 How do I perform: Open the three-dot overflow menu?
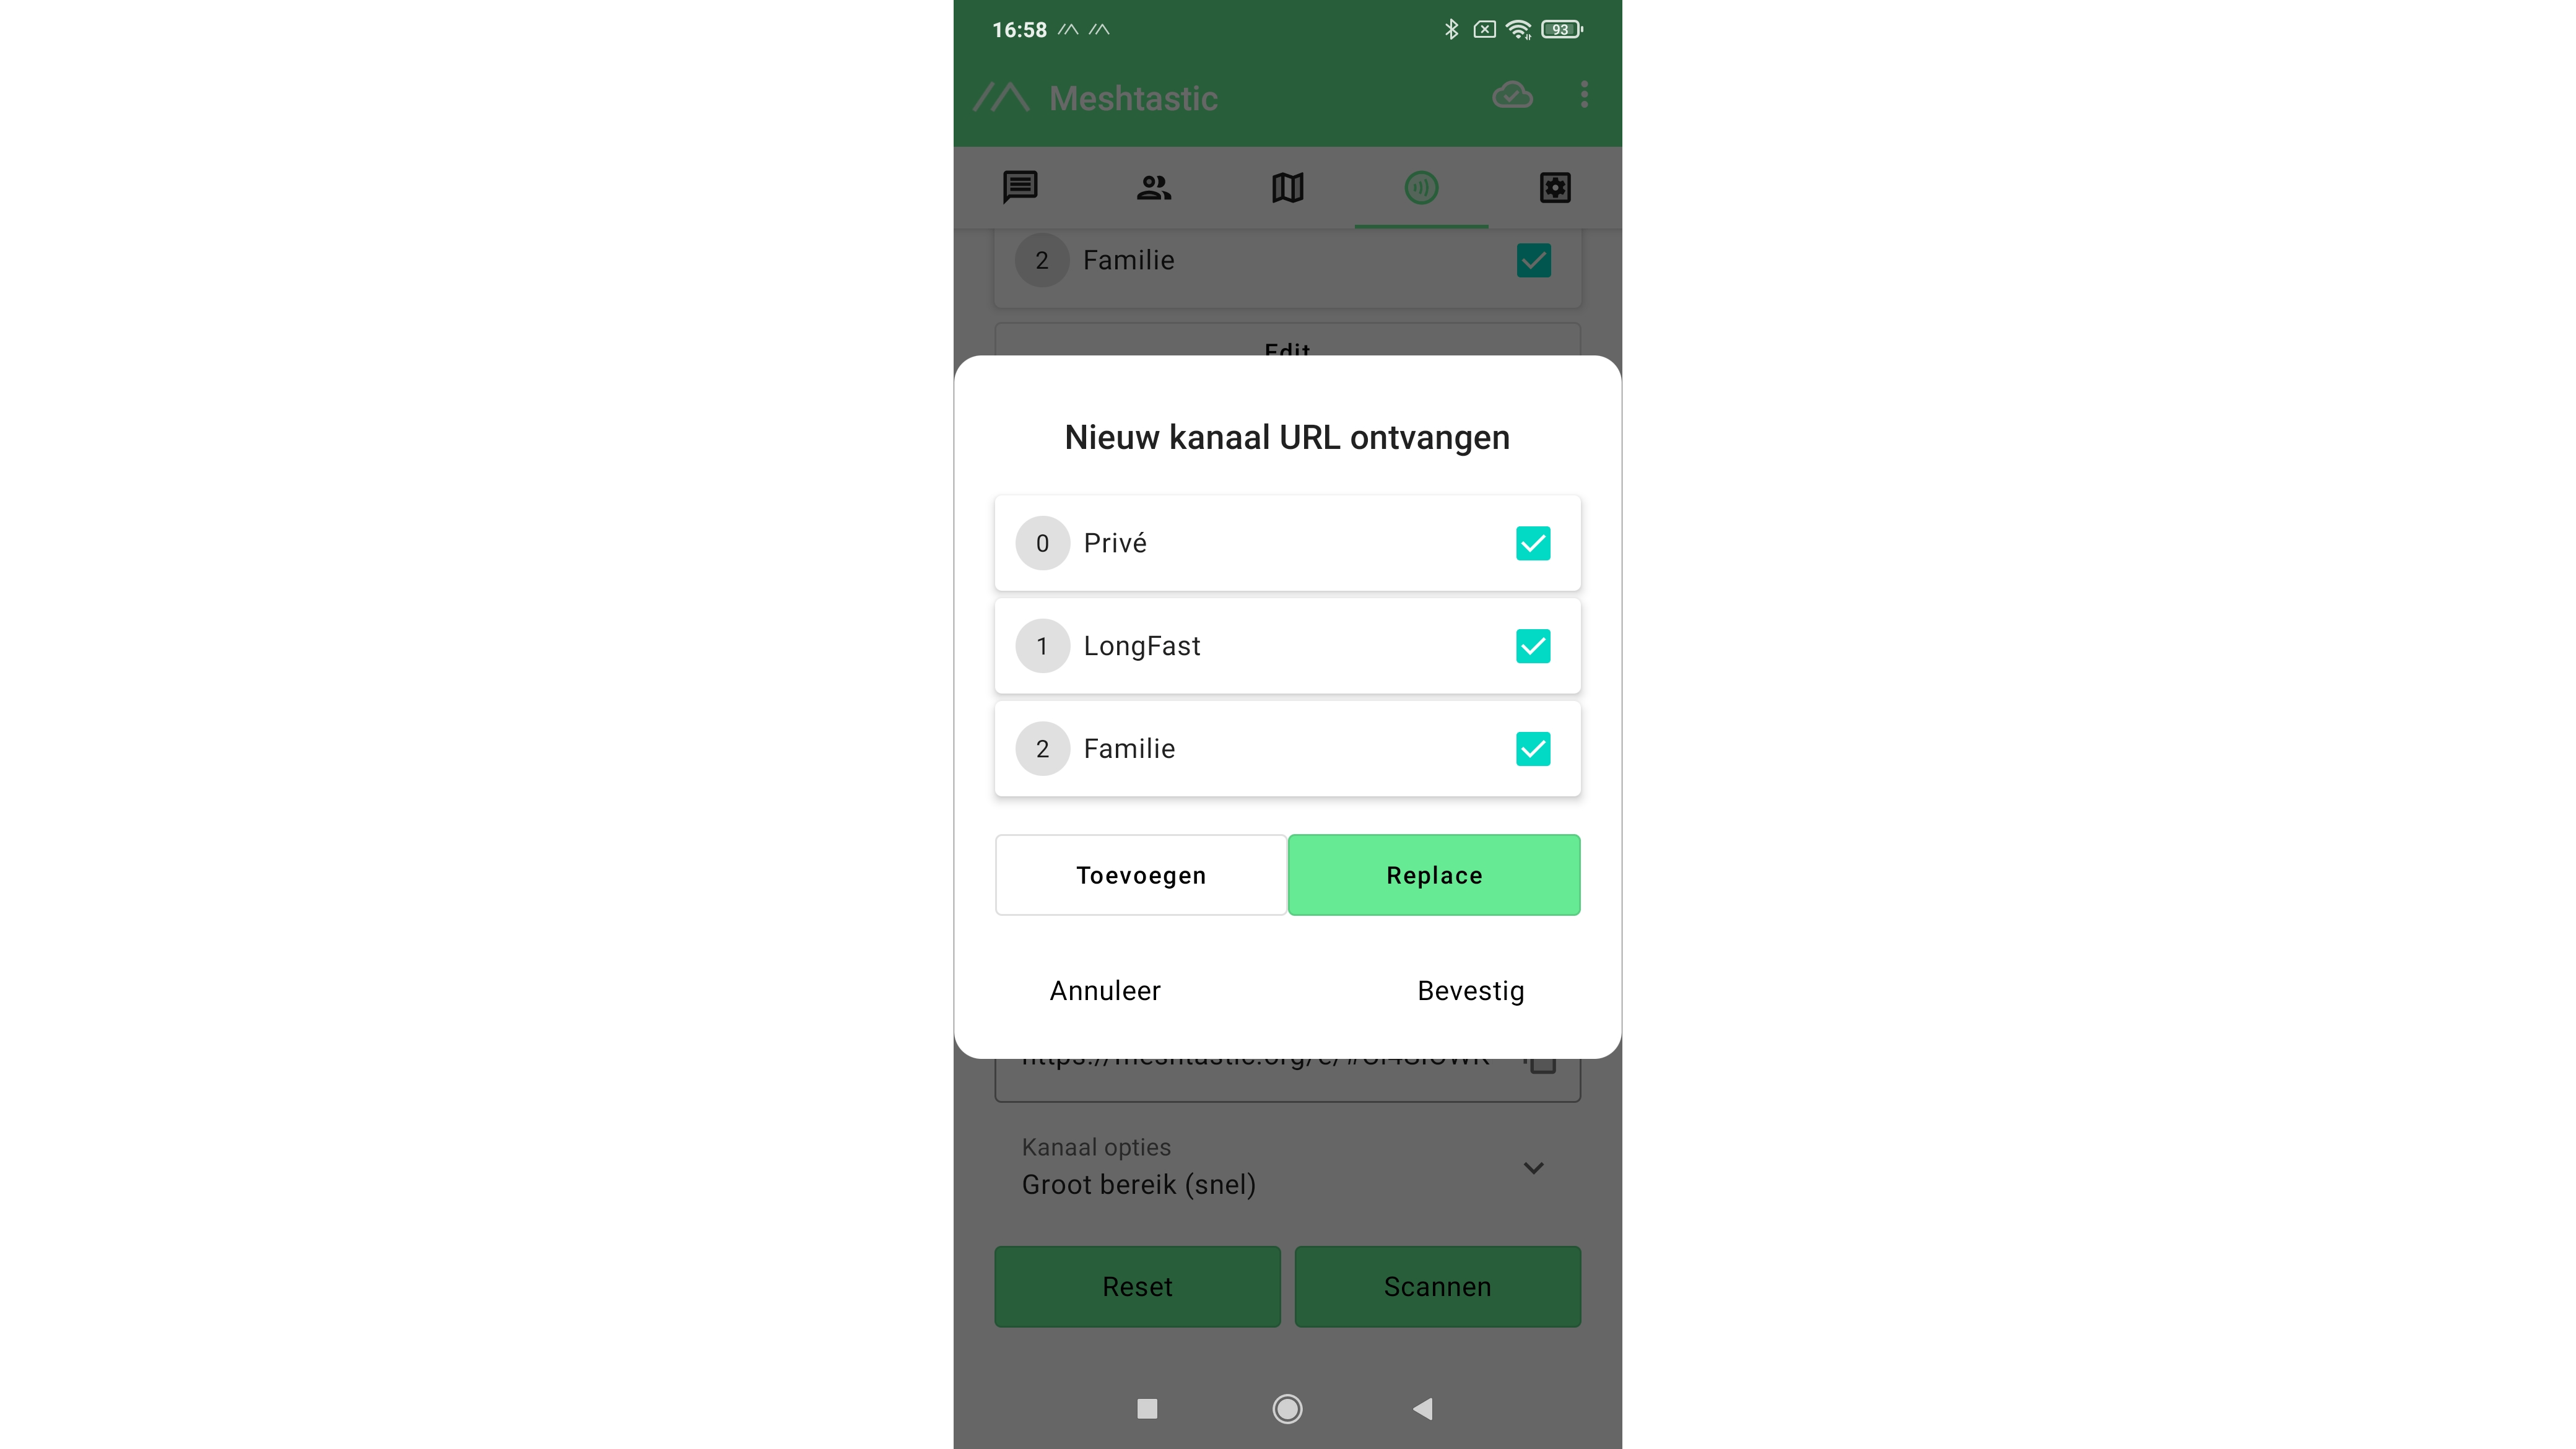[1584, 95]
